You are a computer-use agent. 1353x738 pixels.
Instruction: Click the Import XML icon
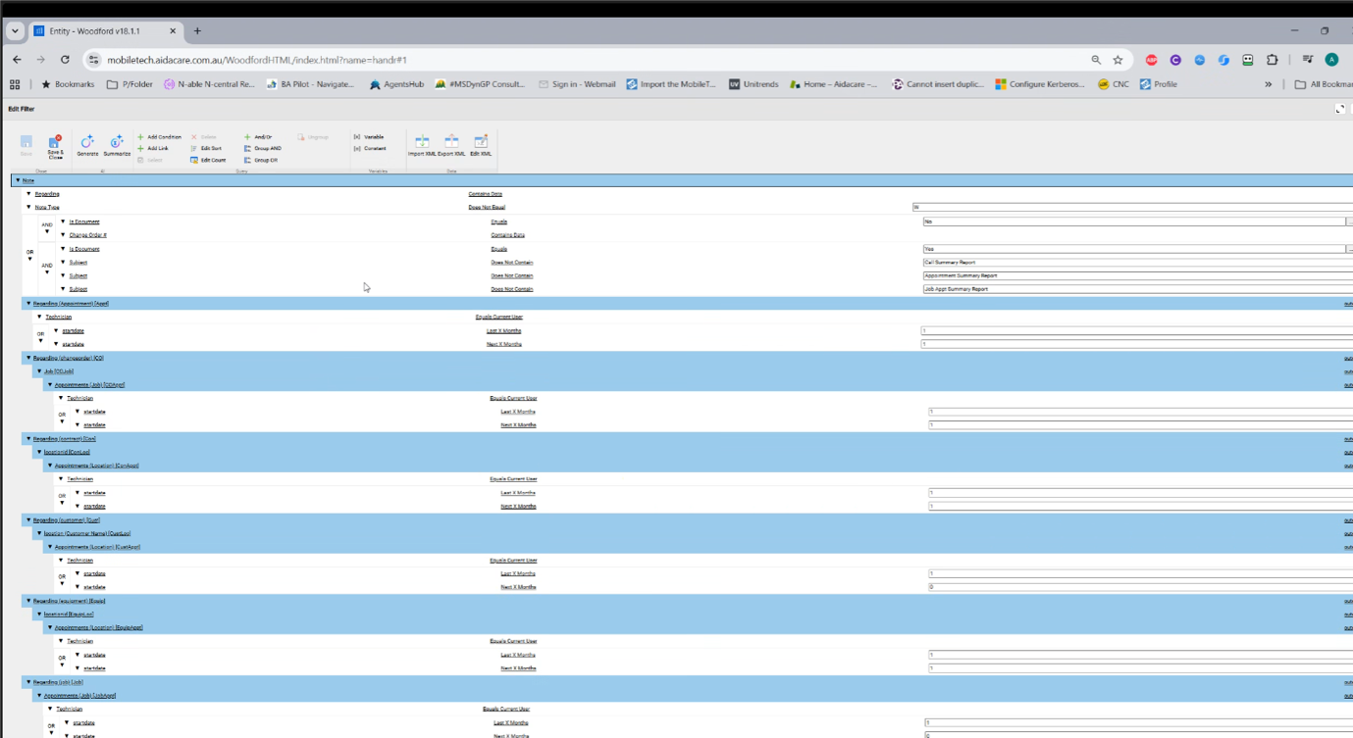(422, 146)
